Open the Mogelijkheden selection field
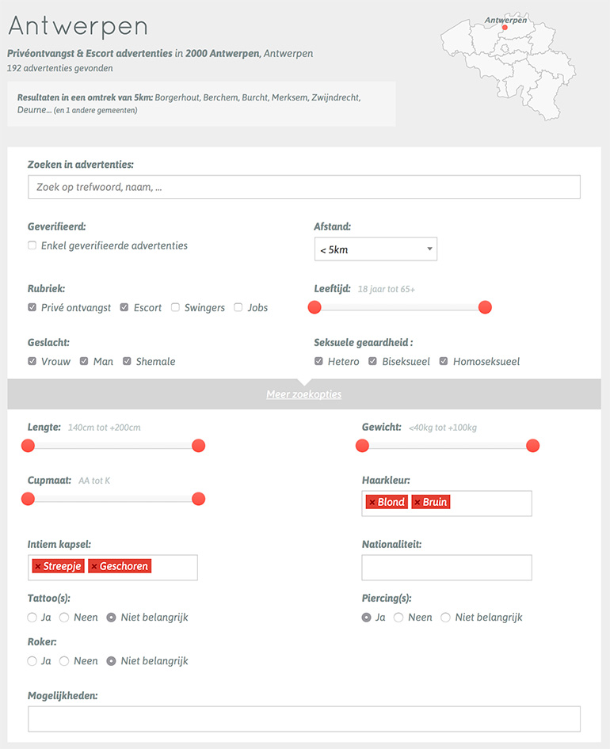This screenshot has width=610, height=749. click(303, 718)
